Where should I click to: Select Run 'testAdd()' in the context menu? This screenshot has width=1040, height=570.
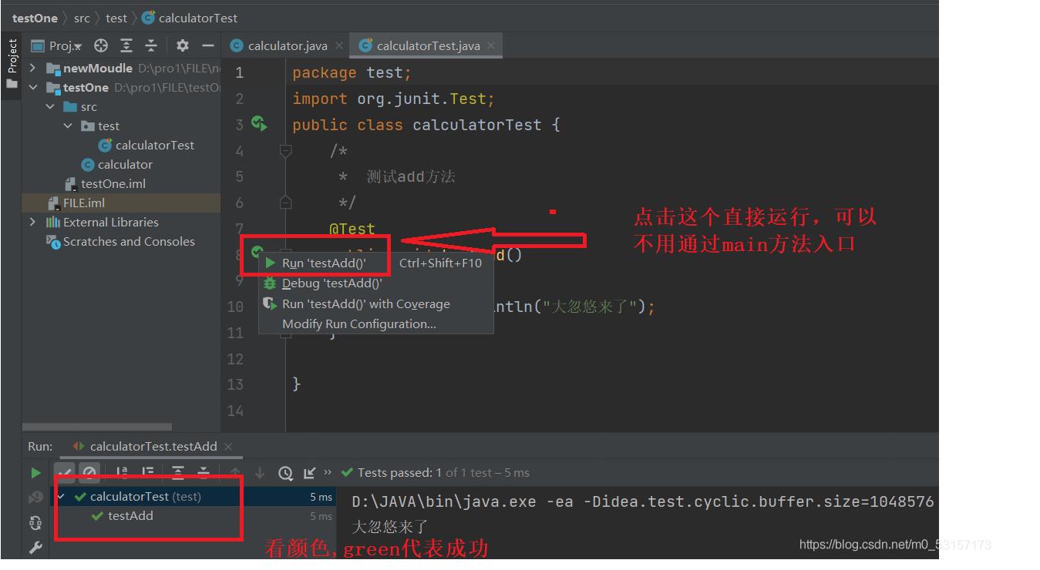click(375, 263)
